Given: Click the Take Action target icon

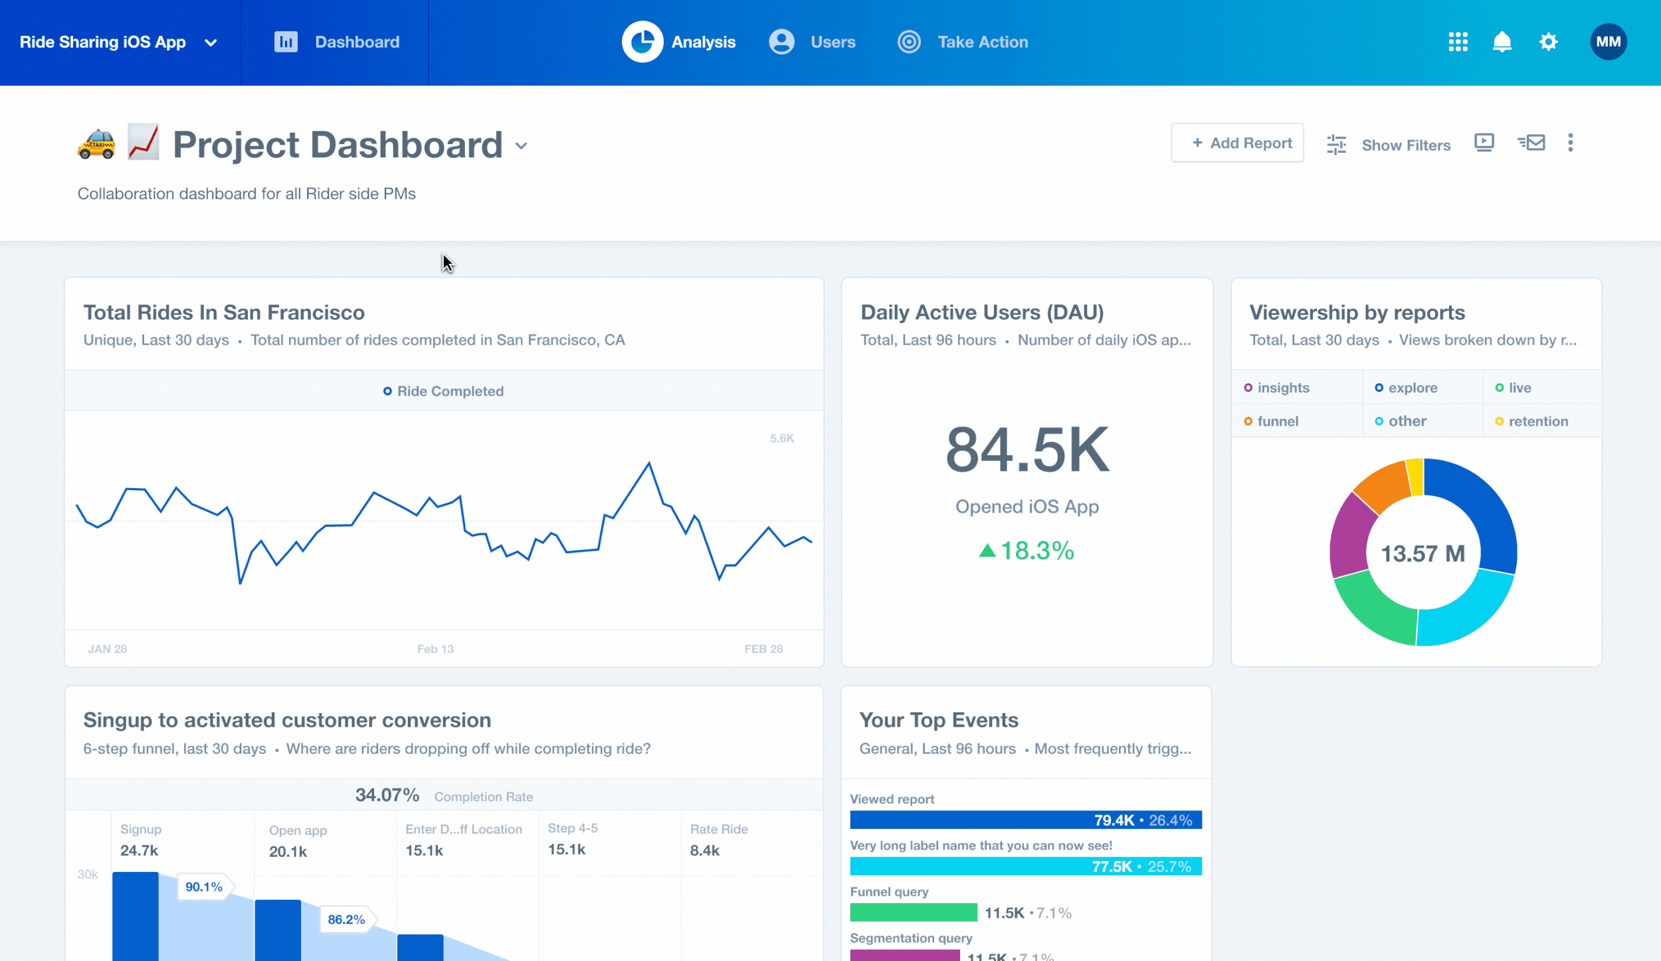Looking at the screenshot, I should 909,42.
